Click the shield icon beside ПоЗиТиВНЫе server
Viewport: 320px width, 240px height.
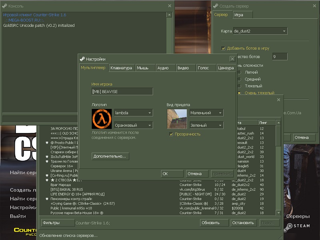click(47, 157)
